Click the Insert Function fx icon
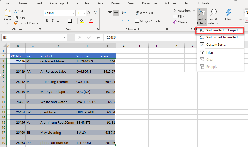Image resolution: width=248 pixels, height=147 pixels. [x=98, y=37]
